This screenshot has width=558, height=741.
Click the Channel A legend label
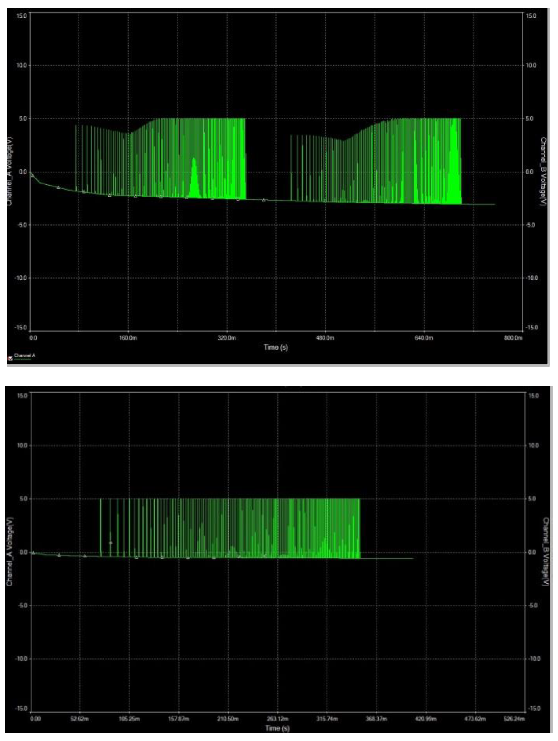coord(24,355)
